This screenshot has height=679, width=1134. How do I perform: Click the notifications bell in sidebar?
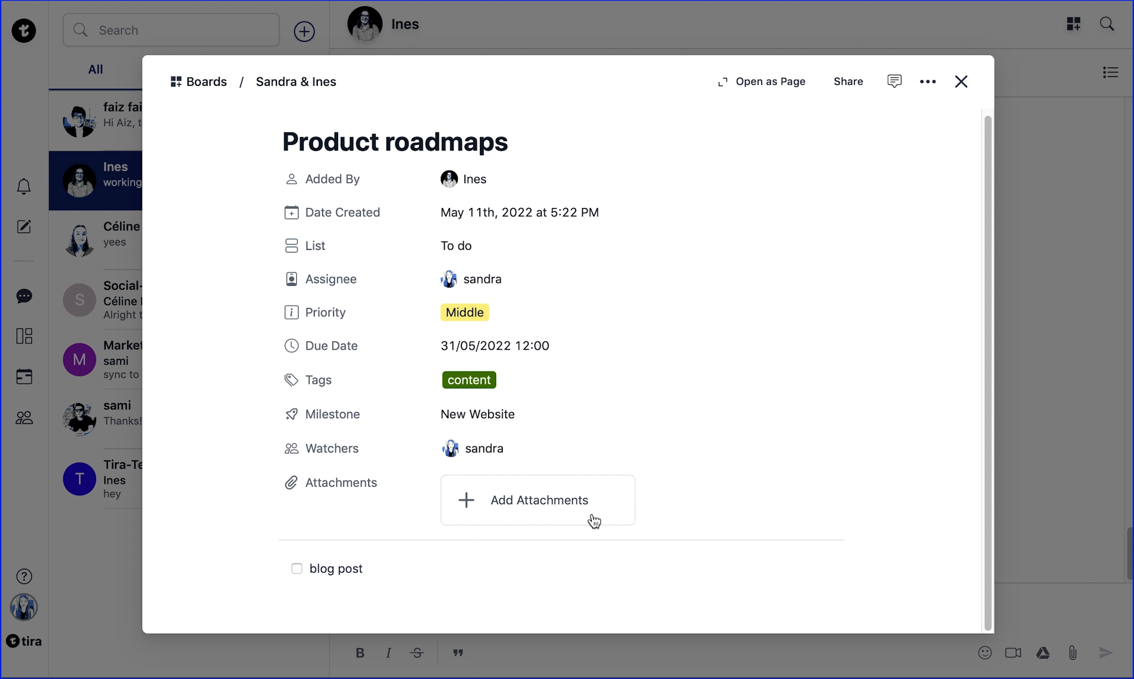point(24,186)
